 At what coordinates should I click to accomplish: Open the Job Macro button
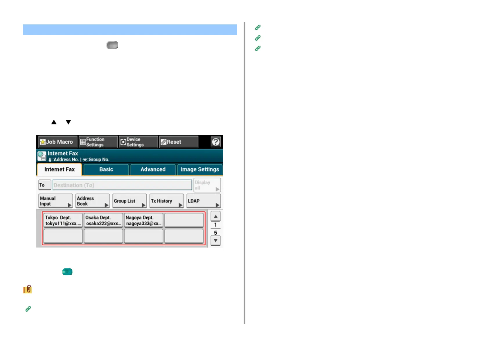(58, 142)
